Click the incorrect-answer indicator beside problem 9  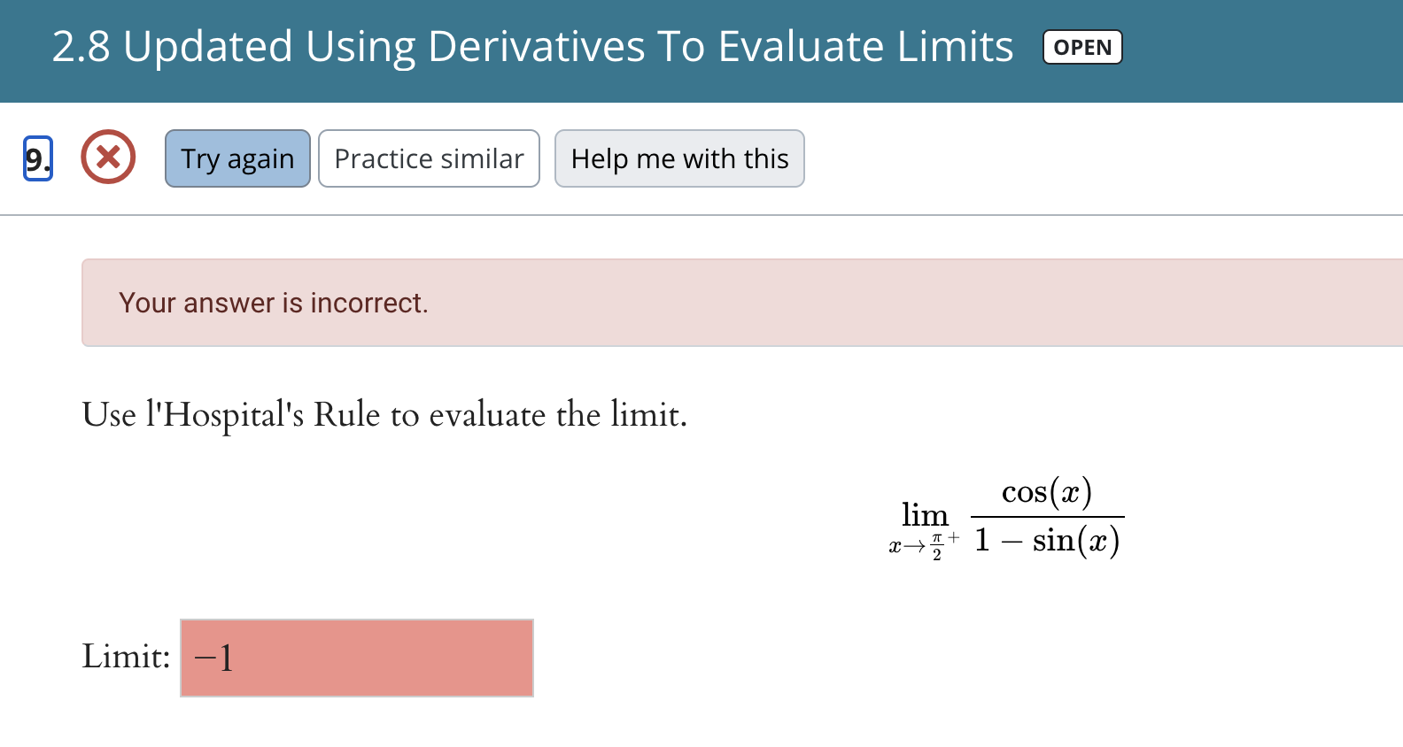tap(107, 158)
